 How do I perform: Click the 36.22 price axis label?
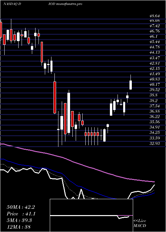(x=154, y=117)
